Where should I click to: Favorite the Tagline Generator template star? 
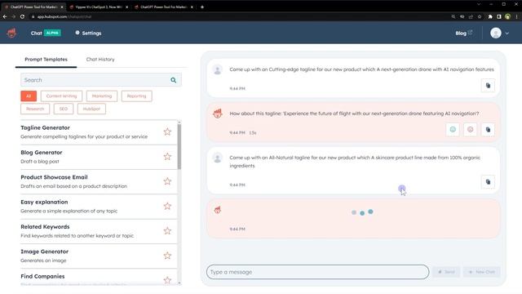[x=167, y=132]
